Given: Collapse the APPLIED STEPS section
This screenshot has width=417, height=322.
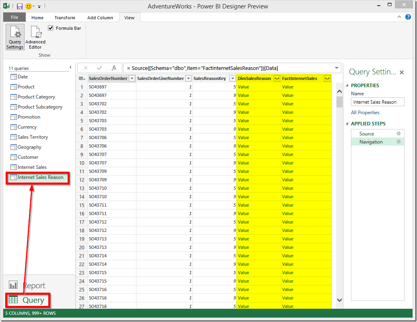Looking at the screenshot, I should coord(347,124).
